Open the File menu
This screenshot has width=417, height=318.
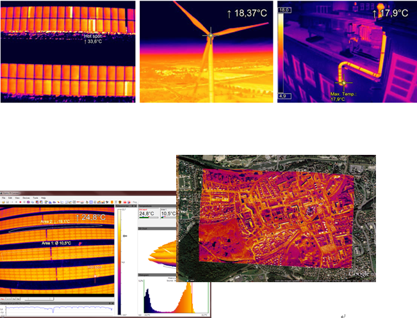[x=3, y=198]
